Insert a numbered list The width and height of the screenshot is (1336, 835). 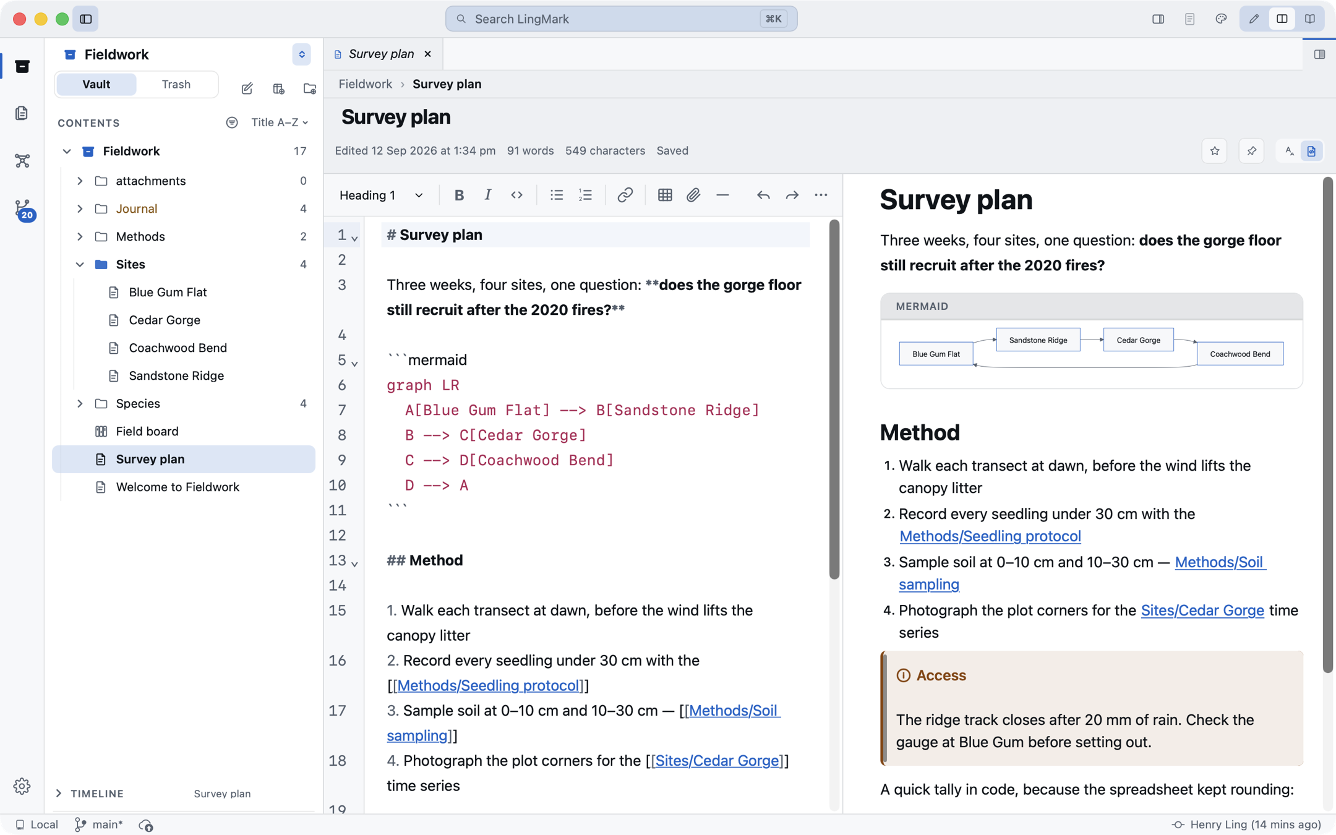coord(585,195)
